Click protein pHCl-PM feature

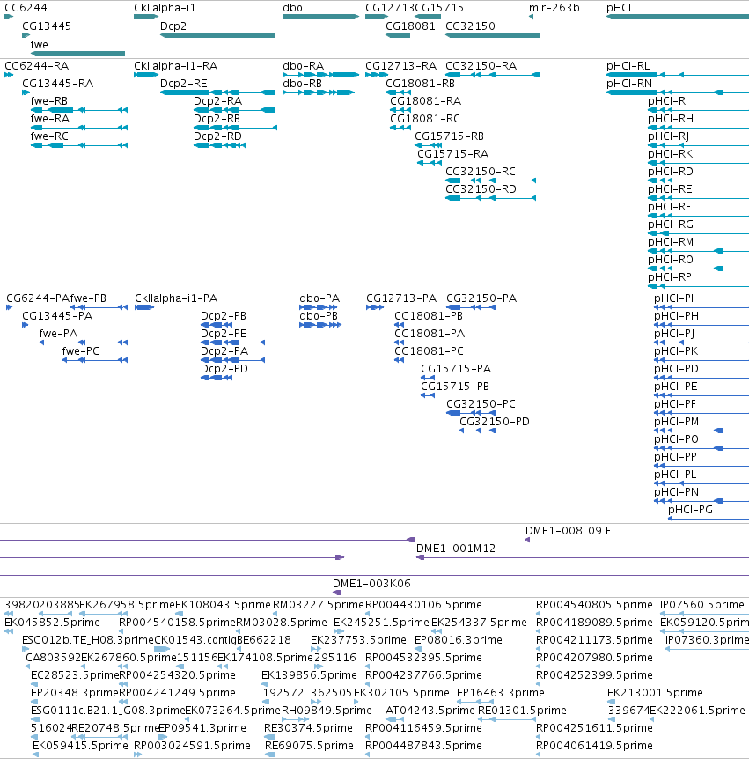(x=701, y=431)
